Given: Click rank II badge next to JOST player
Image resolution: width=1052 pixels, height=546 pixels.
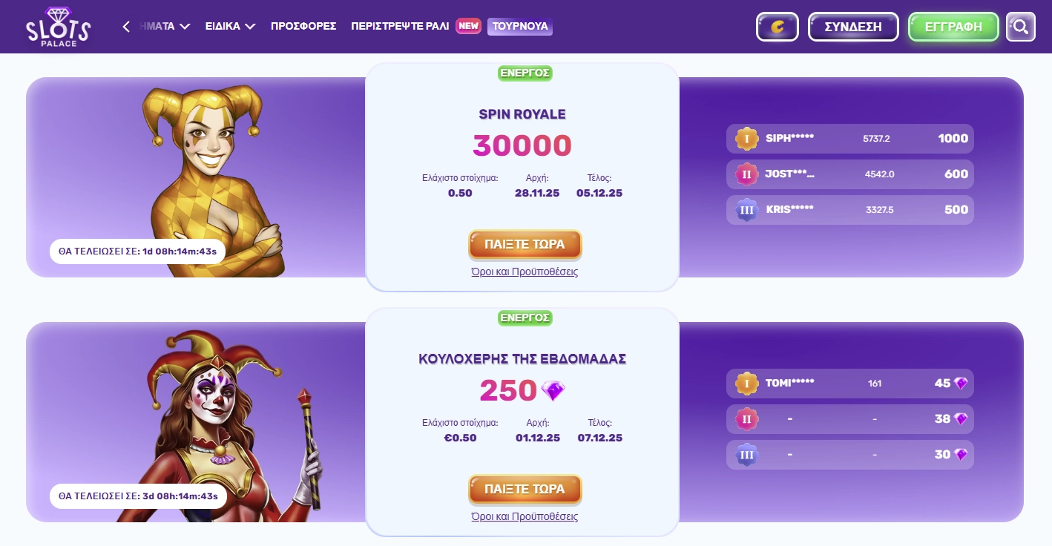Looking at the screenshot, I should coord(746,174).
